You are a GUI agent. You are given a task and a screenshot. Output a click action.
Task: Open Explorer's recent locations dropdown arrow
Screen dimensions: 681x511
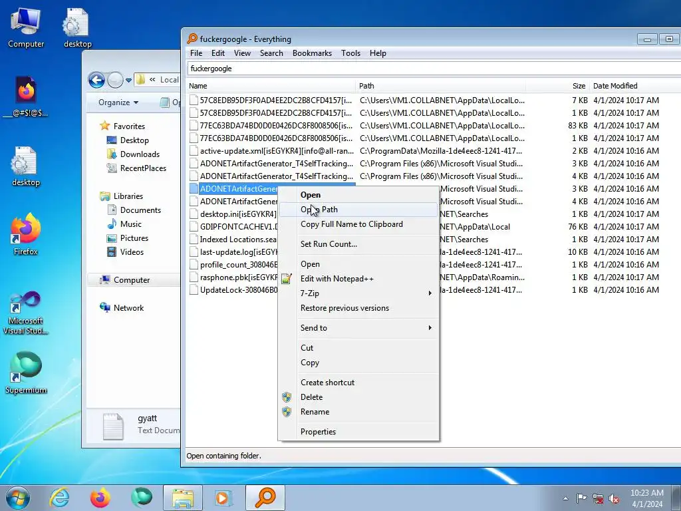(128, 81)
